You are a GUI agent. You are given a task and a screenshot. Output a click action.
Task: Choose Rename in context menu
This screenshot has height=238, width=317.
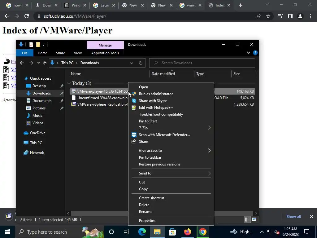[145, 211]
